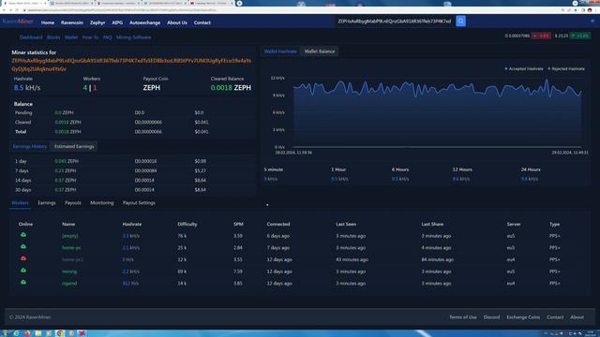Click online status icon for [empty] worker
This screenshot has height=337, width=600.
click(x=23, y=235)
